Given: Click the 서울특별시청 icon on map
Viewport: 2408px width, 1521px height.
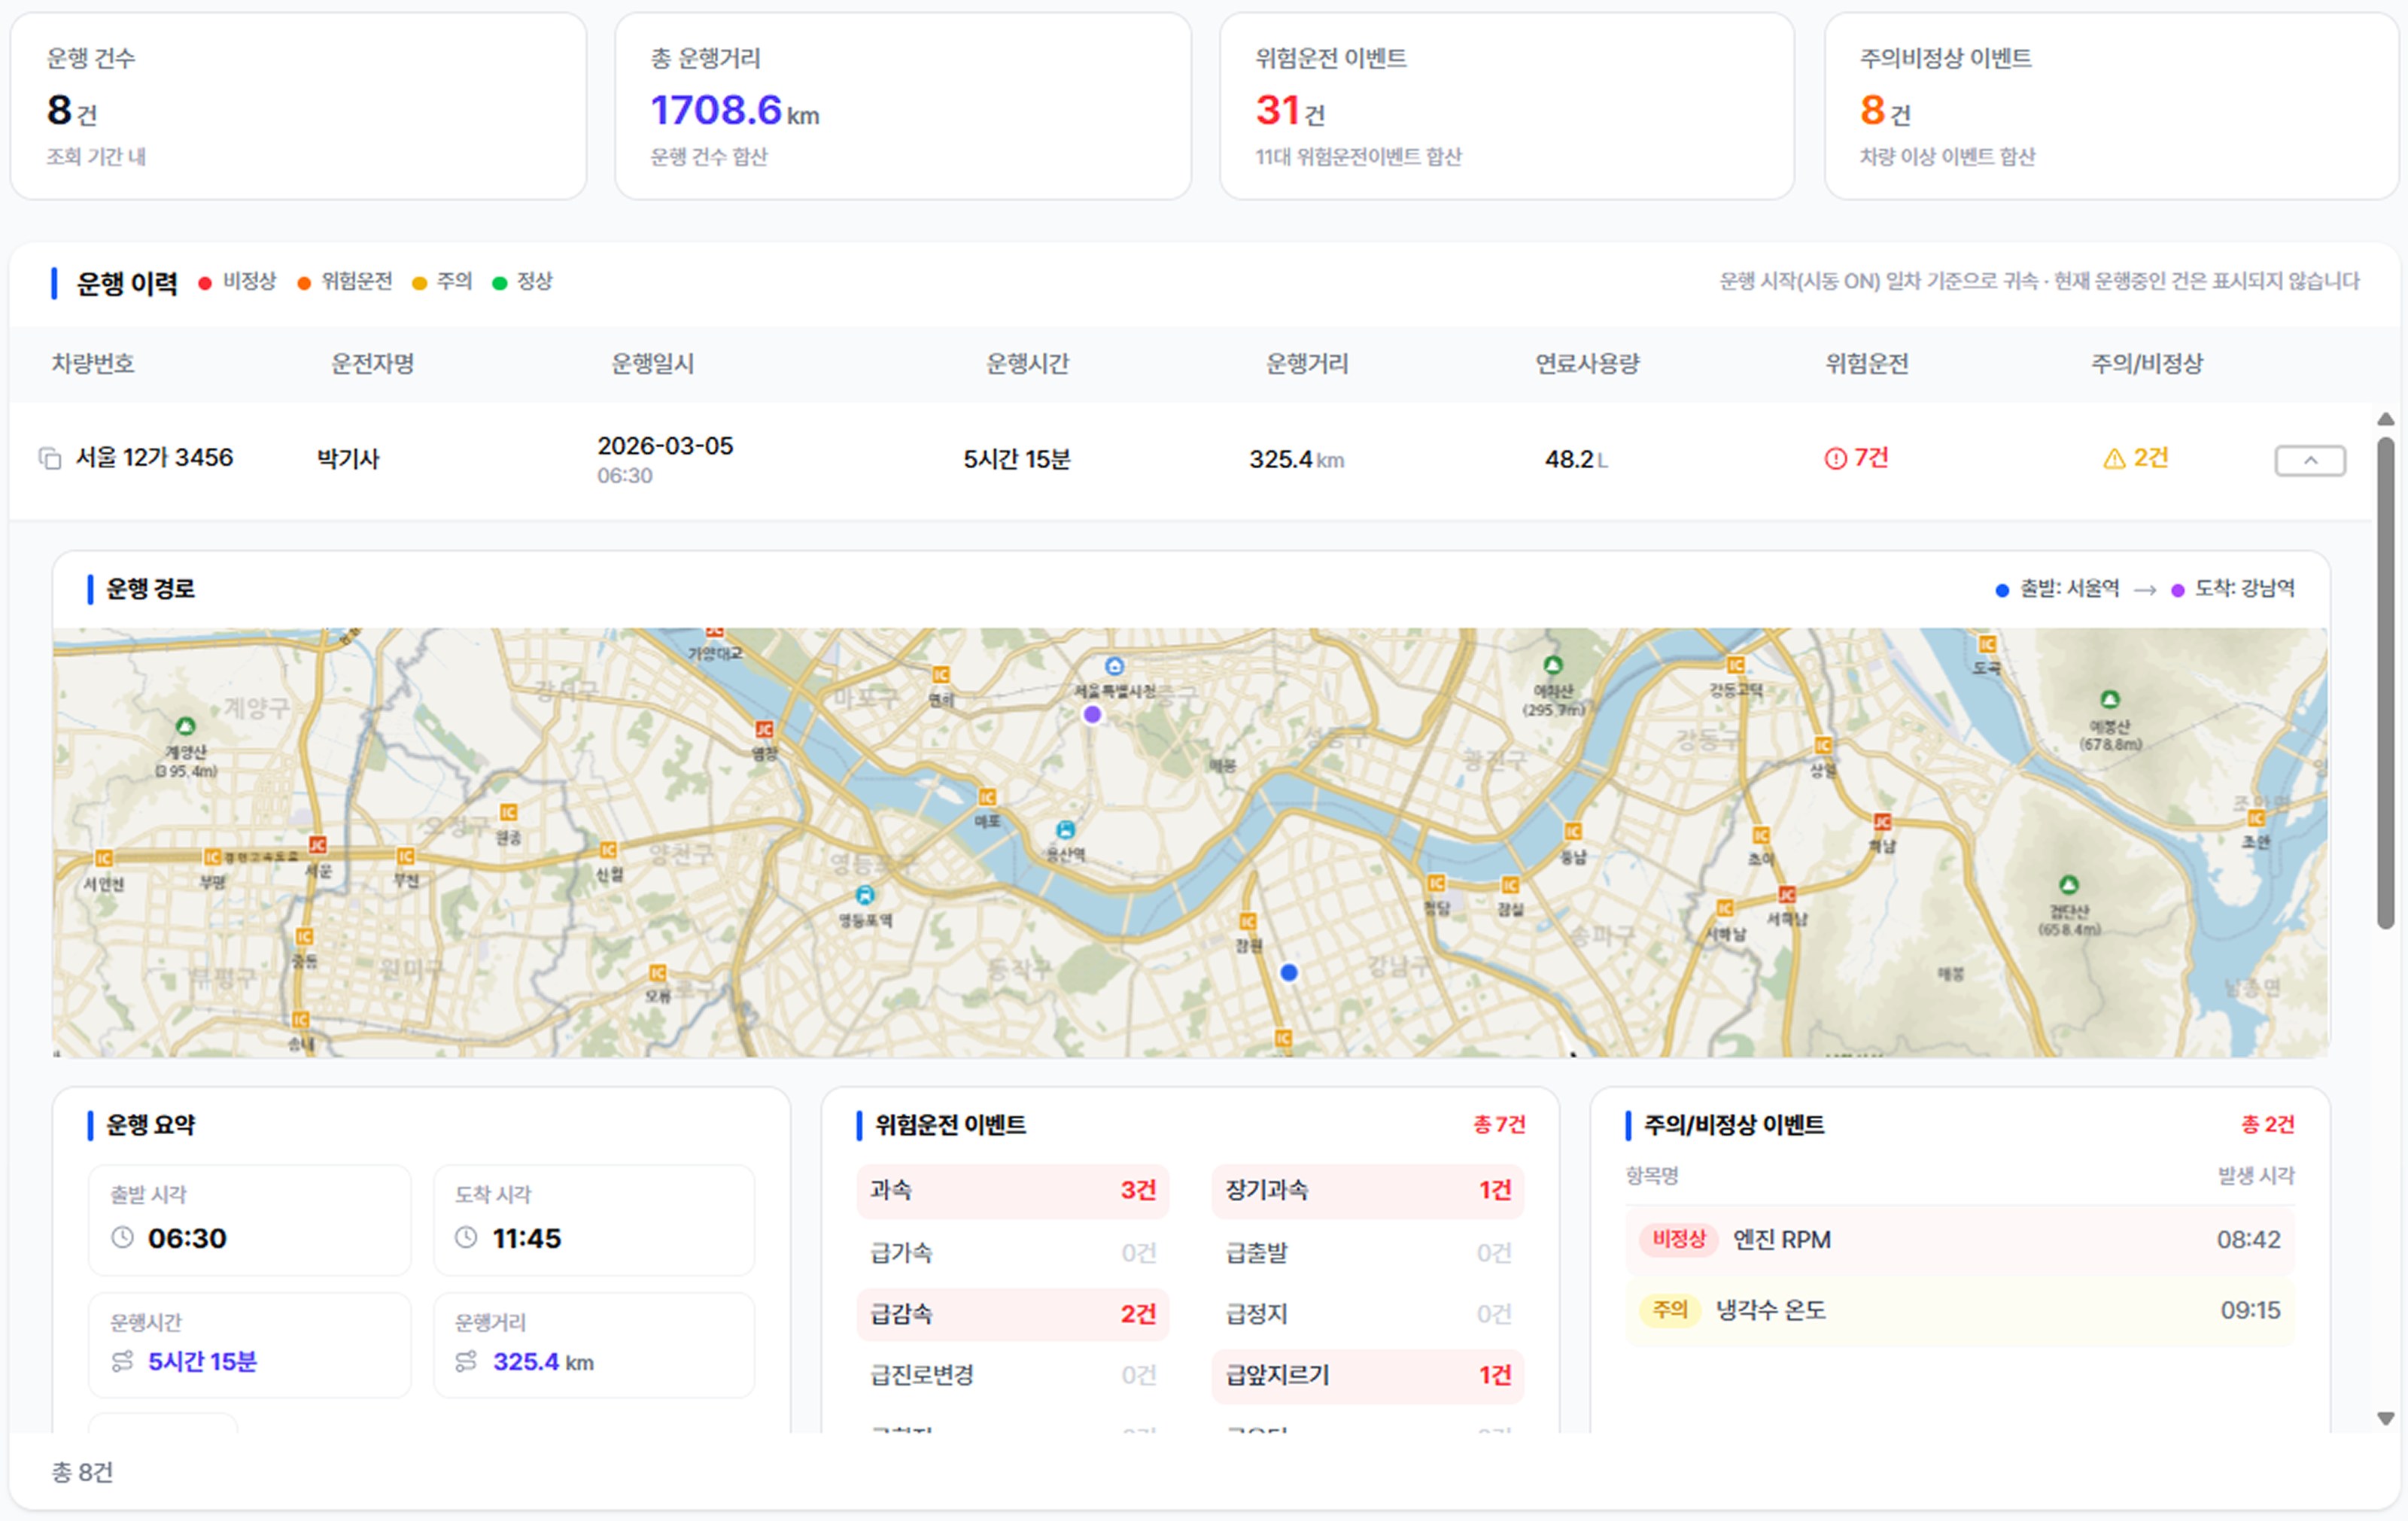Looking at the screenshot, I should pyautogui.click(x=1114, y=666).
